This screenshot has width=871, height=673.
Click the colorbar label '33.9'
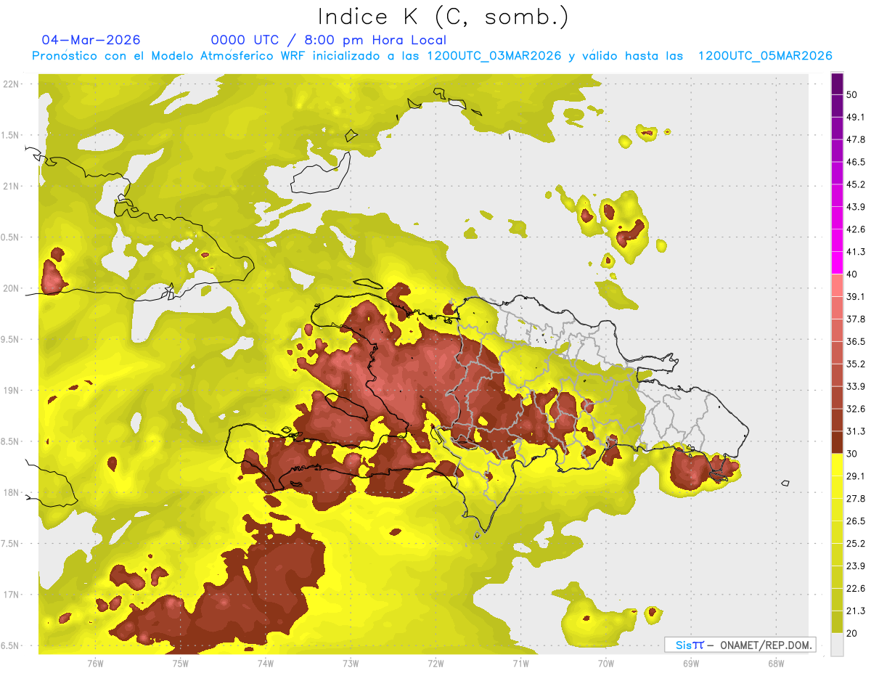(x=856, y=386)
